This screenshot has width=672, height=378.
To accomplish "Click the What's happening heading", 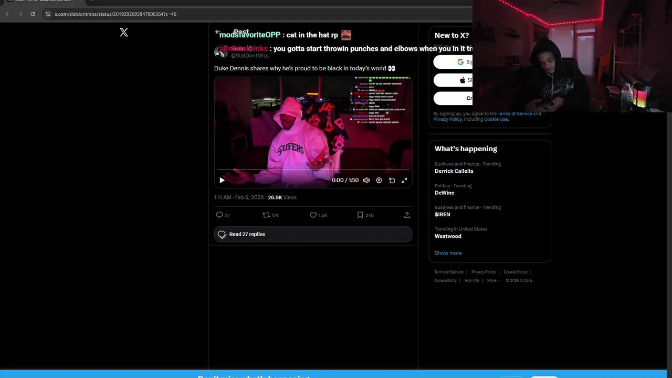I will (x=466, y=149).
